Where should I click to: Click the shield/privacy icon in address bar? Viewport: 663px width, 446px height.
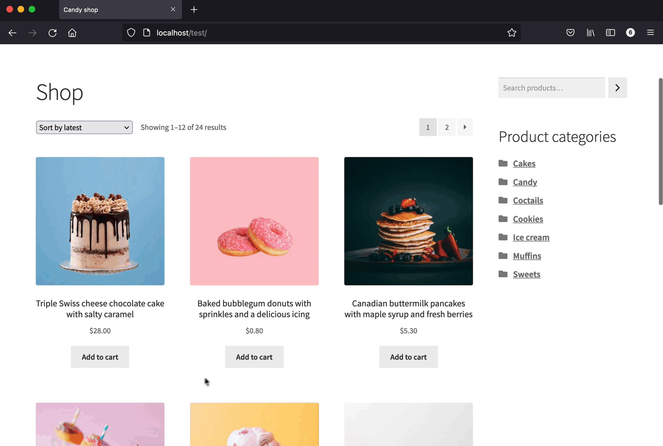pos(131,32)
